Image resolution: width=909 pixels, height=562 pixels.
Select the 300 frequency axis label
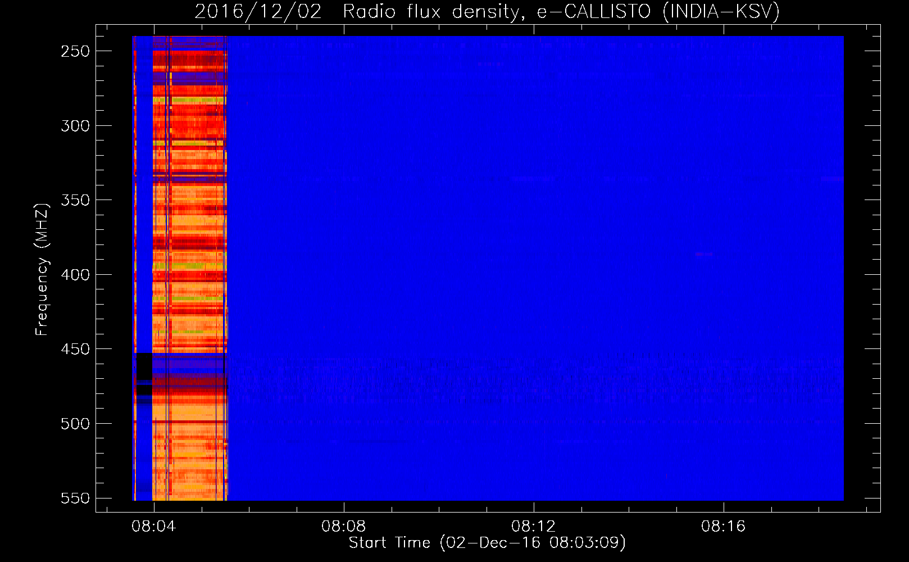tap(75, 126)
